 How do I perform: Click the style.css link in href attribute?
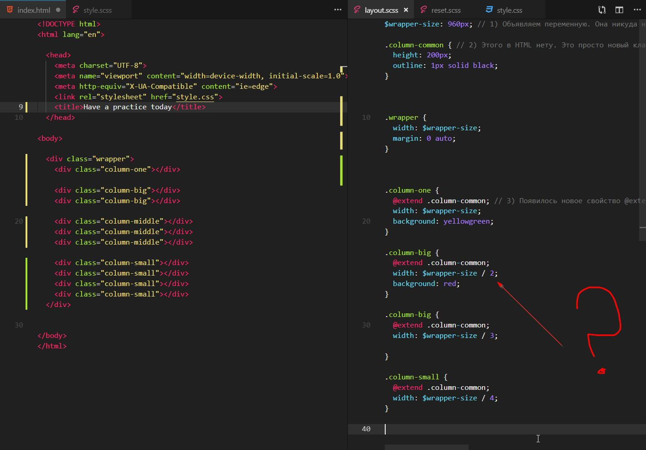tap(195, 97)
